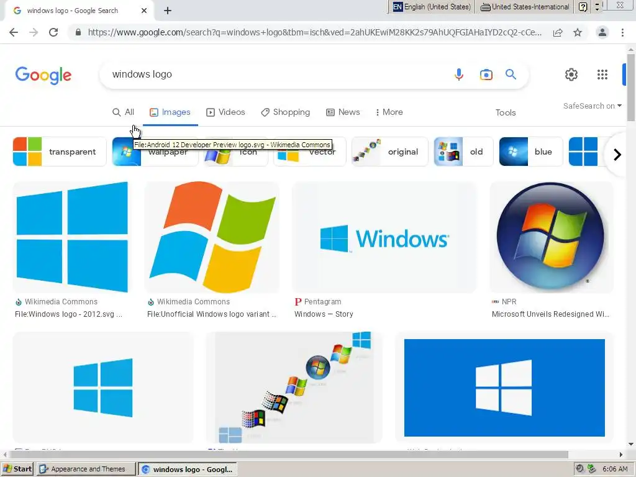The width and height of the screenshot is (636, 477).
Task: Select the Images tab
Action: [170, 112]
